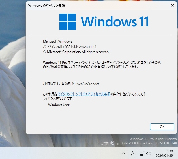
Task: Toggle the IME input mode indicator A
Action: pyautogui.click(x=133, y=153)
